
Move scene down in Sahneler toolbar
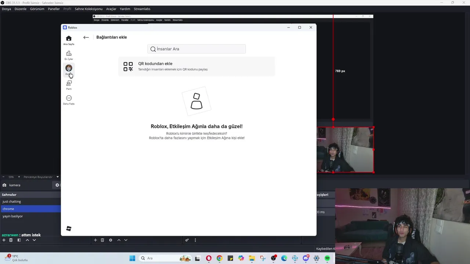[x=34, y=240]
